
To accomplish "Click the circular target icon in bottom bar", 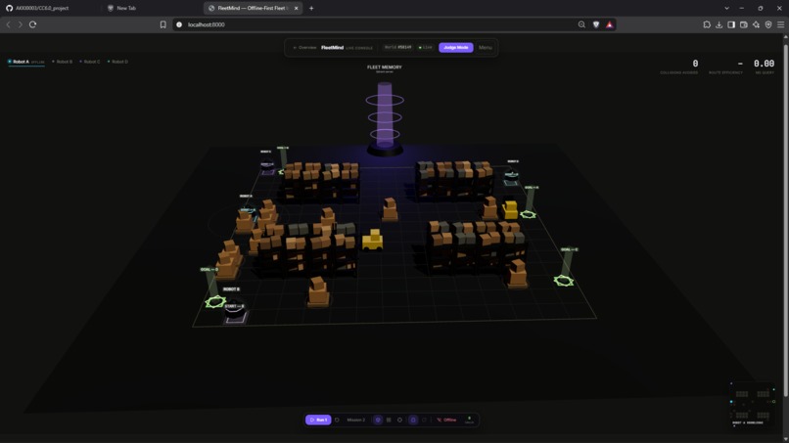I will point(399,420).
